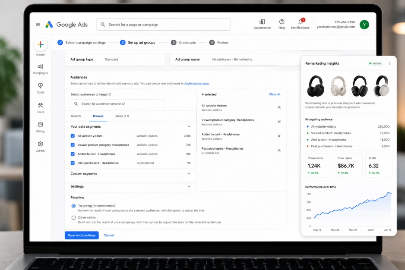Remove Viewed product category: Headphones from selected
The image size is (405, 270).
(279, 122)
